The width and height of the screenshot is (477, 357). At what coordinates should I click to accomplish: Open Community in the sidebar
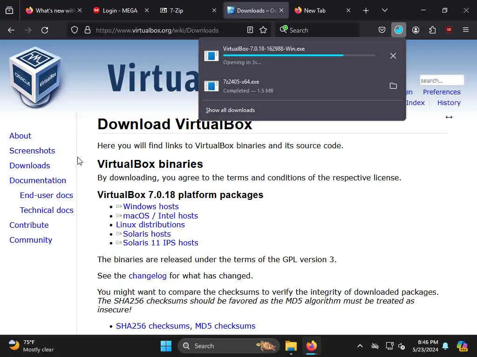click(31, 240)
